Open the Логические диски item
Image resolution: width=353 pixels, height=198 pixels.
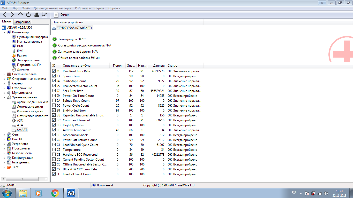click(30, 107)
